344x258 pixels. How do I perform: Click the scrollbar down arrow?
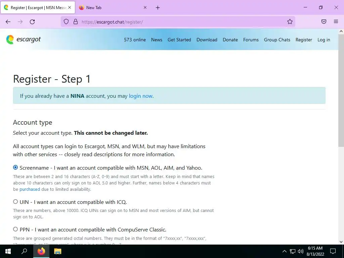(341, 242)
